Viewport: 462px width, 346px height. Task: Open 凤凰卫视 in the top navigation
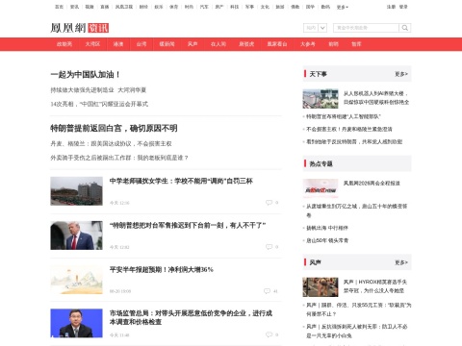click(124, 7)
